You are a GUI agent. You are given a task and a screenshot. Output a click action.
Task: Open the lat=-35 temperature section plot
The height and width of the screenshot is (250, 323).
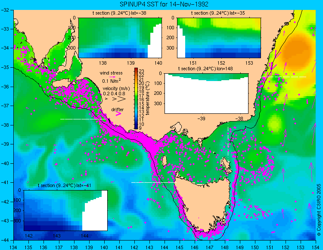[x=219, y=38]
